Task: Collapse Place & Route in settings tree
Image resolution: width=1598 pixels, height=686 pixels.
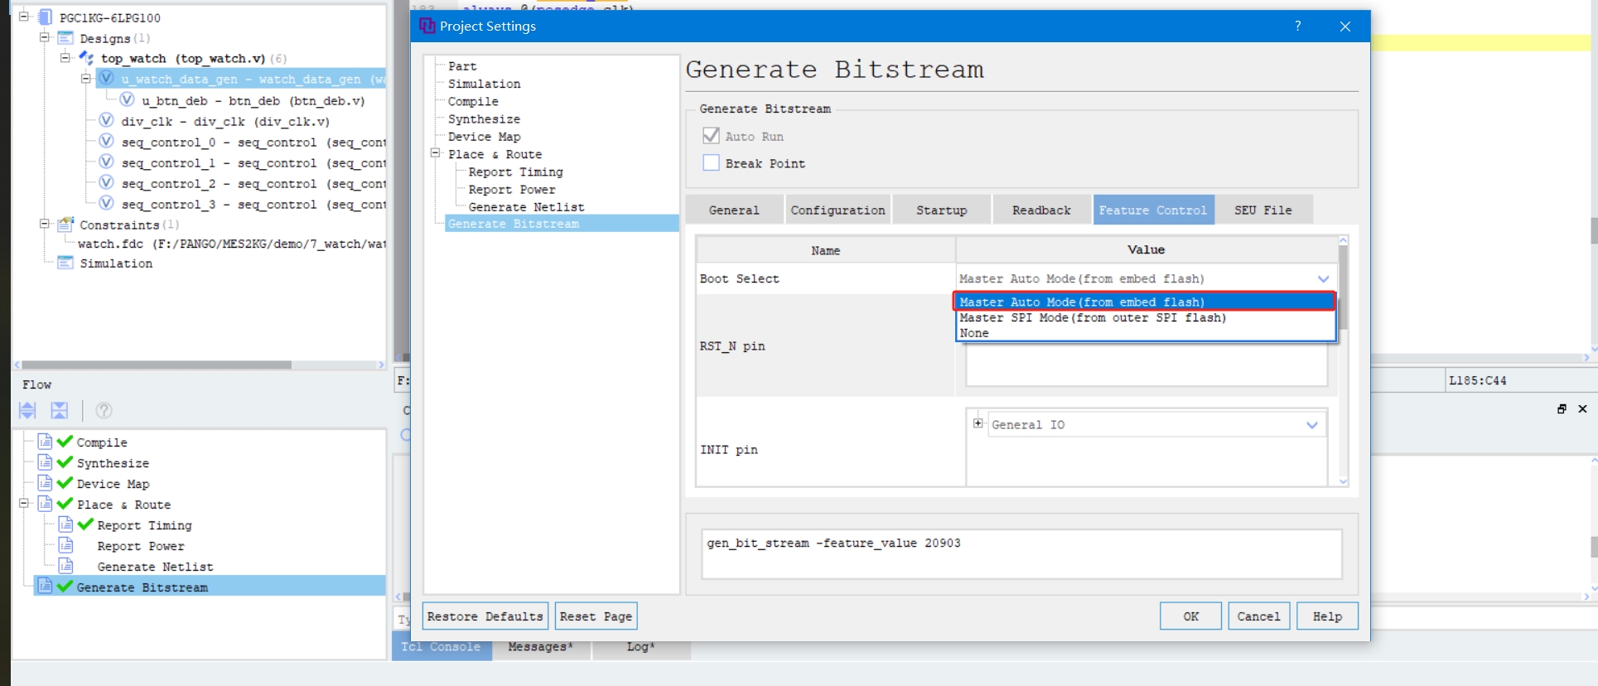Action: (435, 153)
